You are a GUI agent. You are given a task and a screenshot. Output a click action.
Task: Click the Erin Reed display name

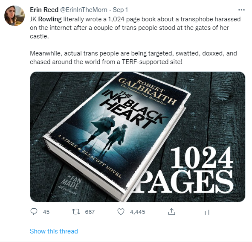pyautogui.click(x=44, y=10)
